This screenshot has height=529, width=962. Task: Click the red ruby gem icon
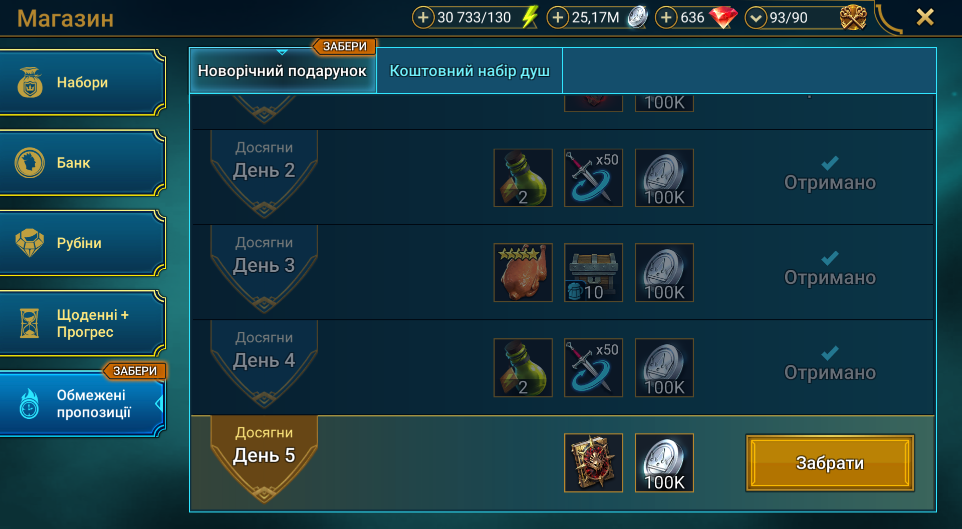coord(723,18)
